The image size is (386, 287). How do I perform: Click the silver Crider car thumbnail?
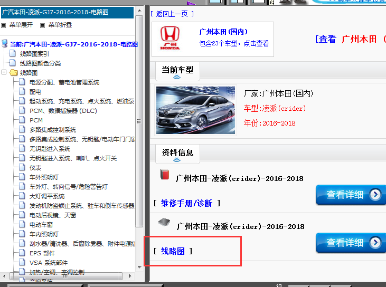point(196,110)
